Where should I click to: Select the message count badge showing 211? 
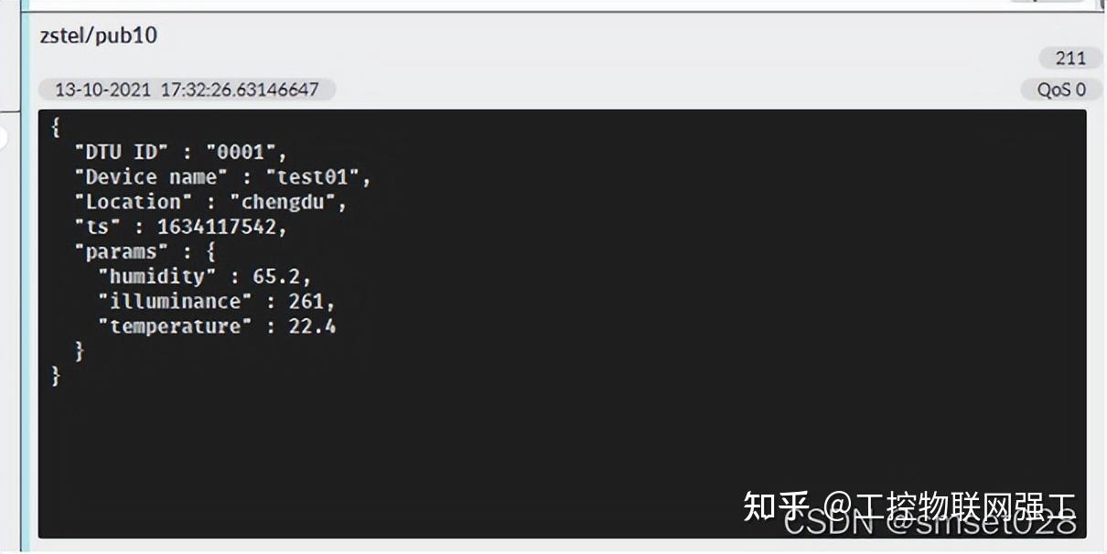(x=1069, y=58)
